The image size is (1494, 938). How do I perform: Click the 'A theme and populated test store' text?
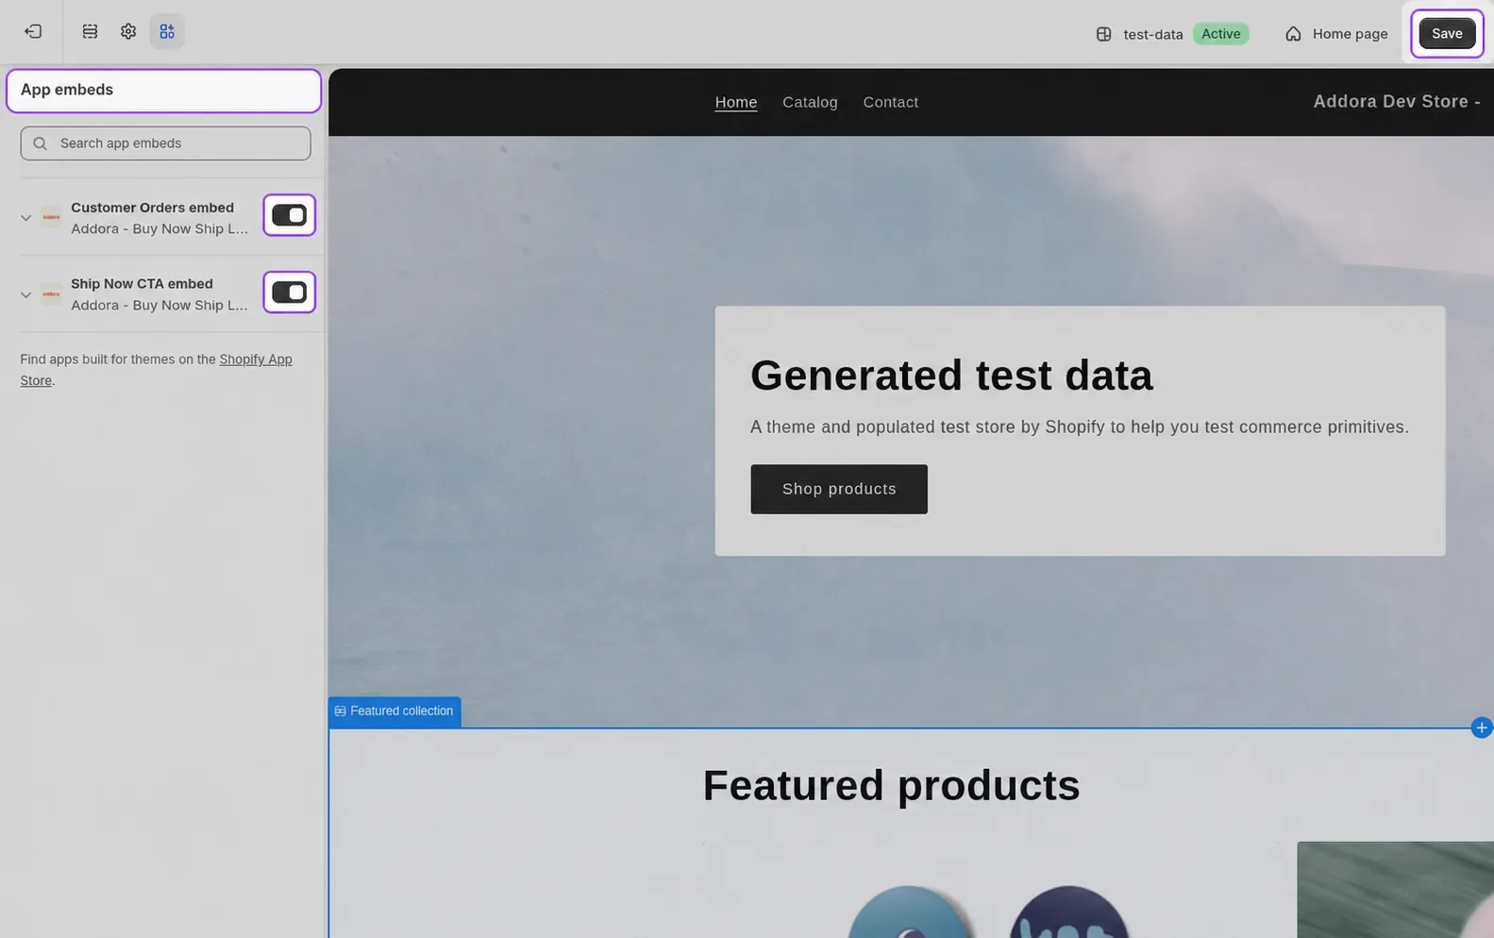pyautogui.click(x=1080, y=427)
